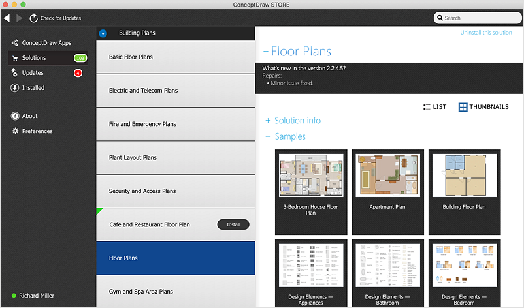Click the Updates sidebar icon
This screenshot has width=524, height=308.
(14, 72)
